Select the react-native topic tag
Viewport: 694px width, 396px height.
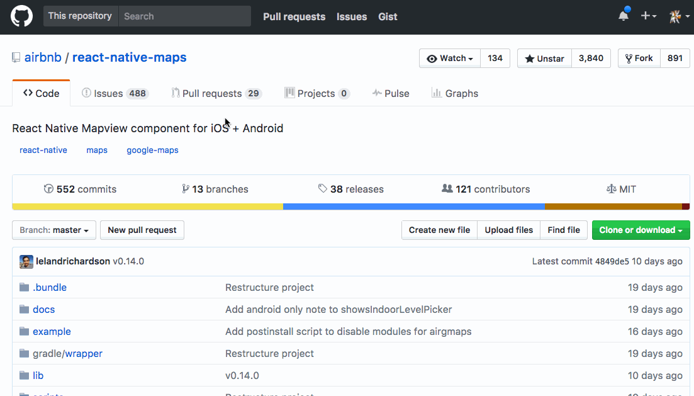pos(43,150)
